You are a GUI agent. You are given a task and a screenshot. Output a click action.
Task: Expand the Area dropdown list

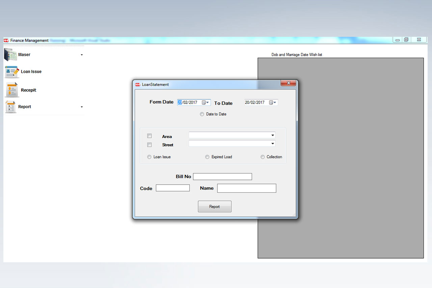272,135
